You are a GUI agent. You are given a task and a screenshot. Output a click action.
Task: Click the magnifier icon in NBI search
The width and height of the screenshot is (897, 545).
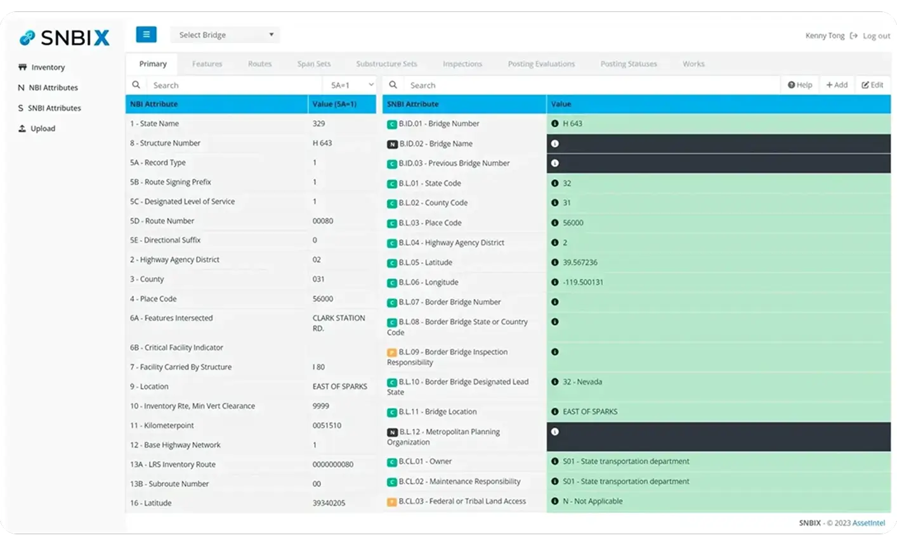click(x=136, y=85)
